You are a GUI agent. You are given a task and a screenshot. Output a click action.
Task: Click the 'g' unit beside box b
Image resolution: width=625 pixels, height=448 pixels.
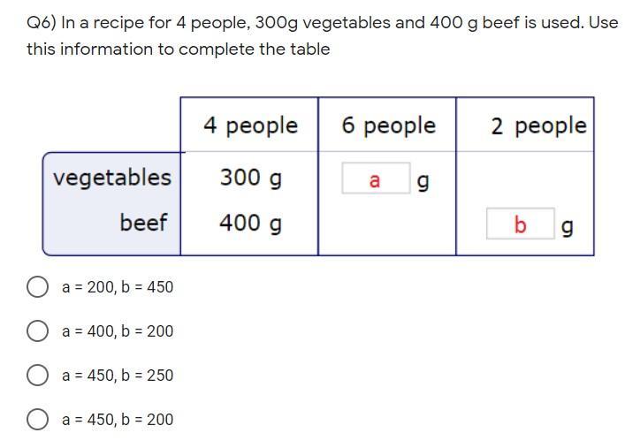(x=568, y=227)
